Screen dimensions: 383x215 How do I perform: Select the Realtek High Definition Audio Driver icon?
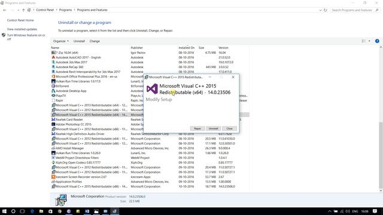53,134
